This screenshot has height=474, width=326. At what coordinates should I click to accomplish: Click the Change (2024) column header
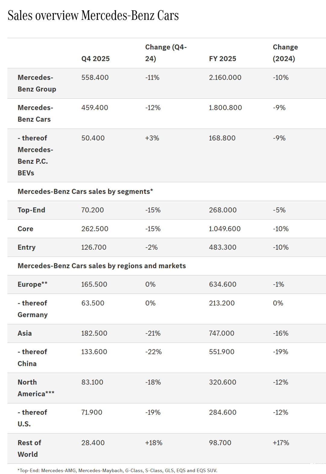click(x=285, y=53)
